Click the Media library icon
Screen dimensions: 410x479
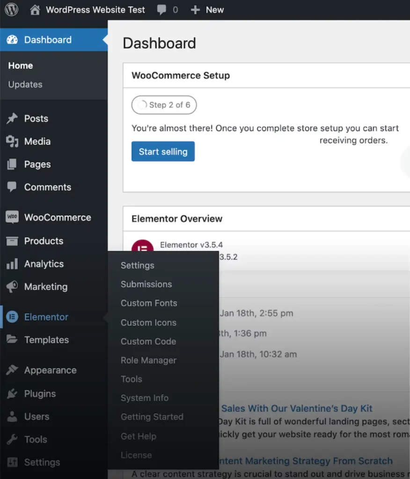pos(12,141)
